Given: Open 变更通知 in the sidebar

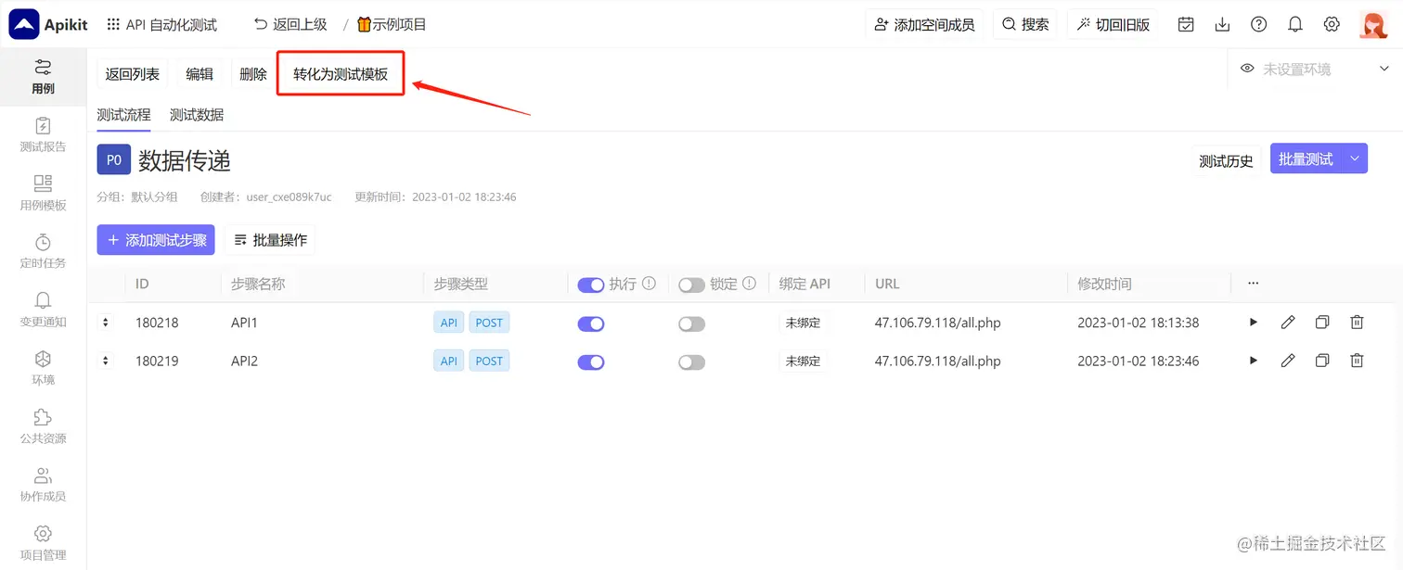Looking at the screenshot, I should (x=43, y=310).
